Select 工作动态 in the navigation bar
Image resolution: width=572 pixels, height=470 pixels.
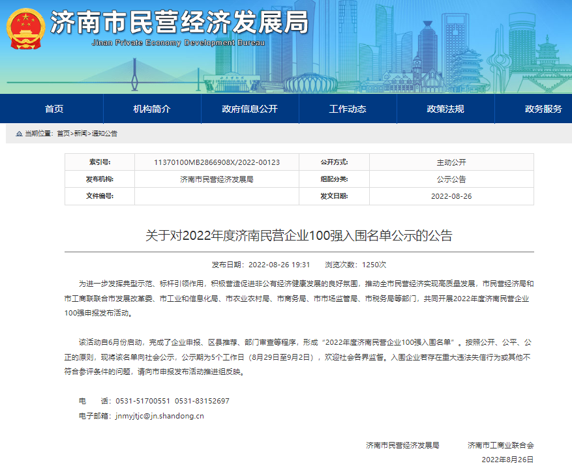click(x=347, y=109)
